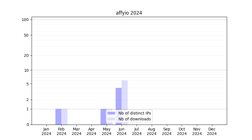This screenshot has height=140, width=252.
Task: Click the 100 tick on y-axis
Action: pos(25,20)
